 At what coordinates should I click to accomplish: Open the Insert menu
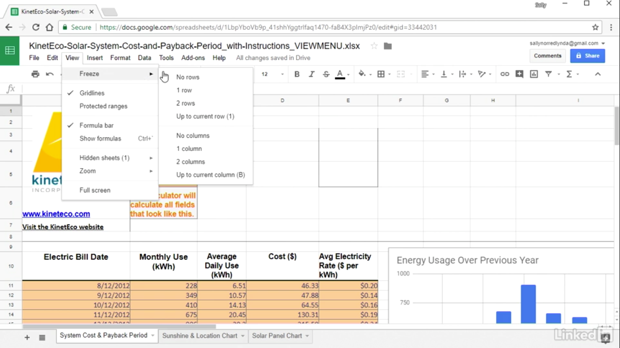(95, 58)
